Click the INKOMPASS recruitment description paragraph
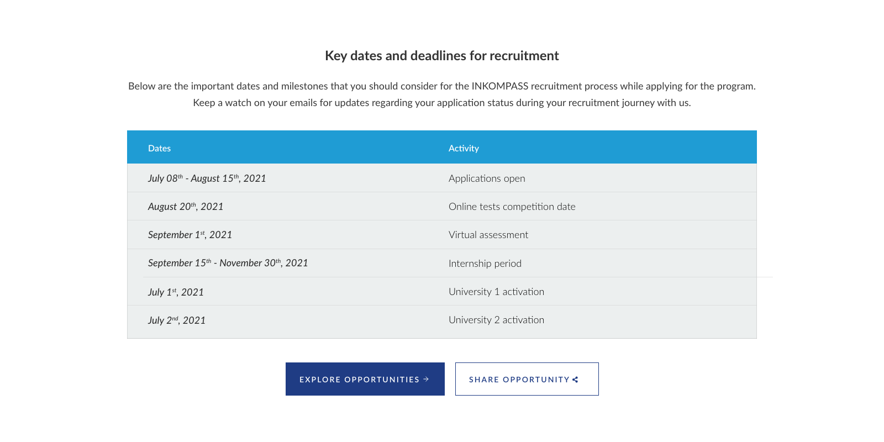The image size is (884, 442). 441,94
